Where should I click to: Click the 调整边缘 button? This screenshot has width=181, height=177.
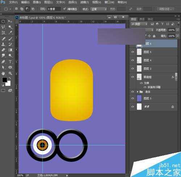click(165, 9)
